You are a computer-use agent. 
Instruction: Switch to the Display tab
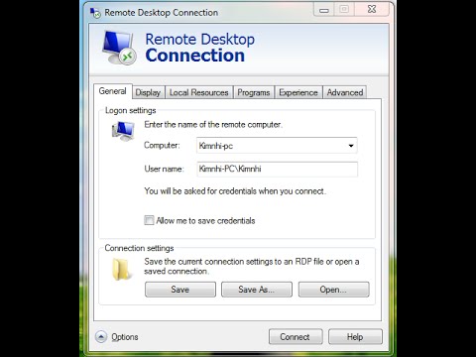click(148, 92)
